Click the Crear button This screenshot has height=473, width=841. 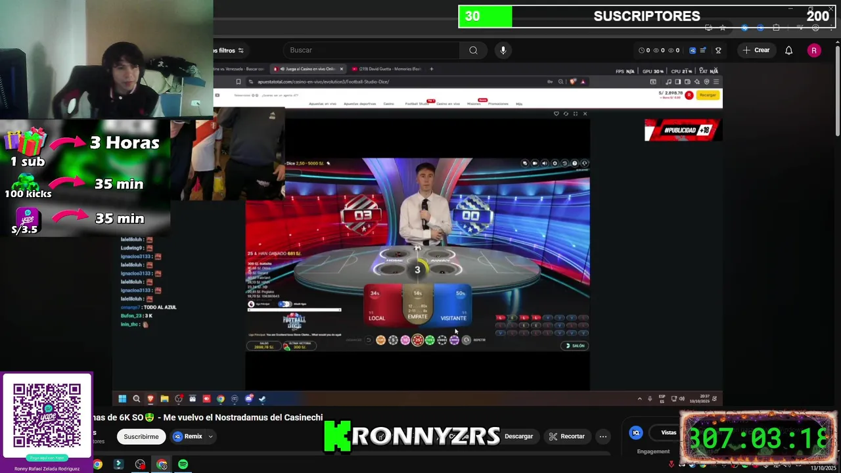pyautogui.click(x=756, y=50)
